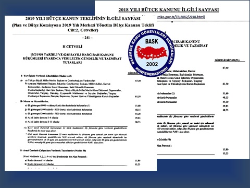Click the row 'b) Kadro derecesi 5-15 olanlar' on the 2019 page
Image resolution: width=250 pixels, height=188 pixels.
click(x=39, y=164)
